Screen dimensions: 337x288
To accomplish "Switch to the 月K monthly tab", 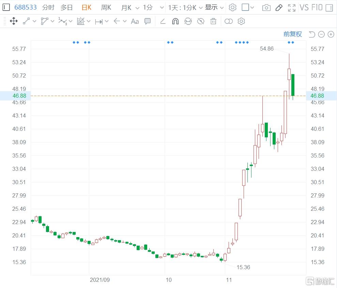I will click(126, 8).
